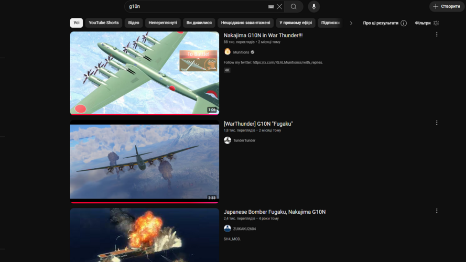466x262 pixels.
Task: Open the Japanese Bomber Fugaku, Nakajima G10N title
Action: click(275, 212)
